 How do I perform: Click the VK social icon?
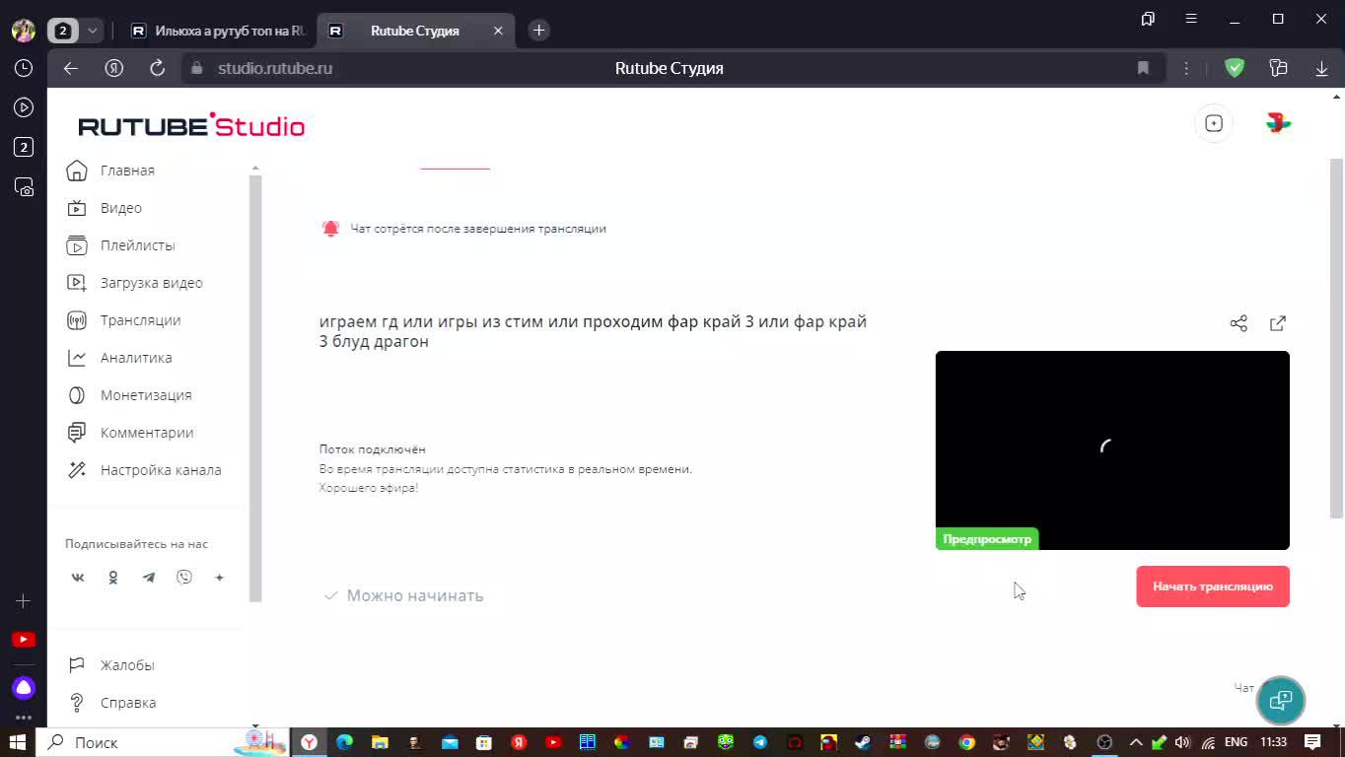78,578
